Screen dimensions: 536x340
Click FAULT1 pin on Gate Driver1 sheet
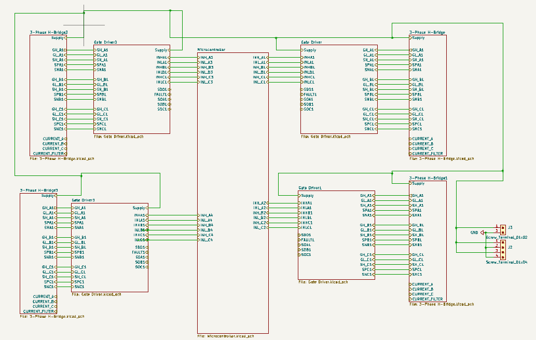(x=307, y=240)
